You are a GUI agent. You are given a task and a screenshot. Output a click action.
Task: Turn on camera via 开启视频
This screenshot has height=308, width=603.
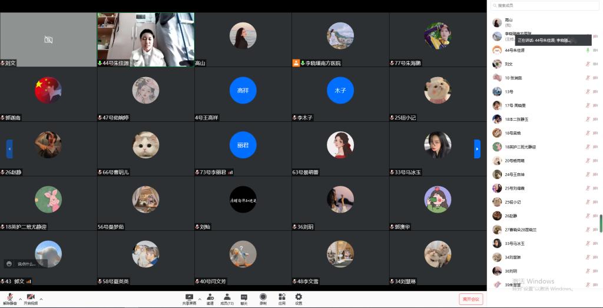pos(30,298)
